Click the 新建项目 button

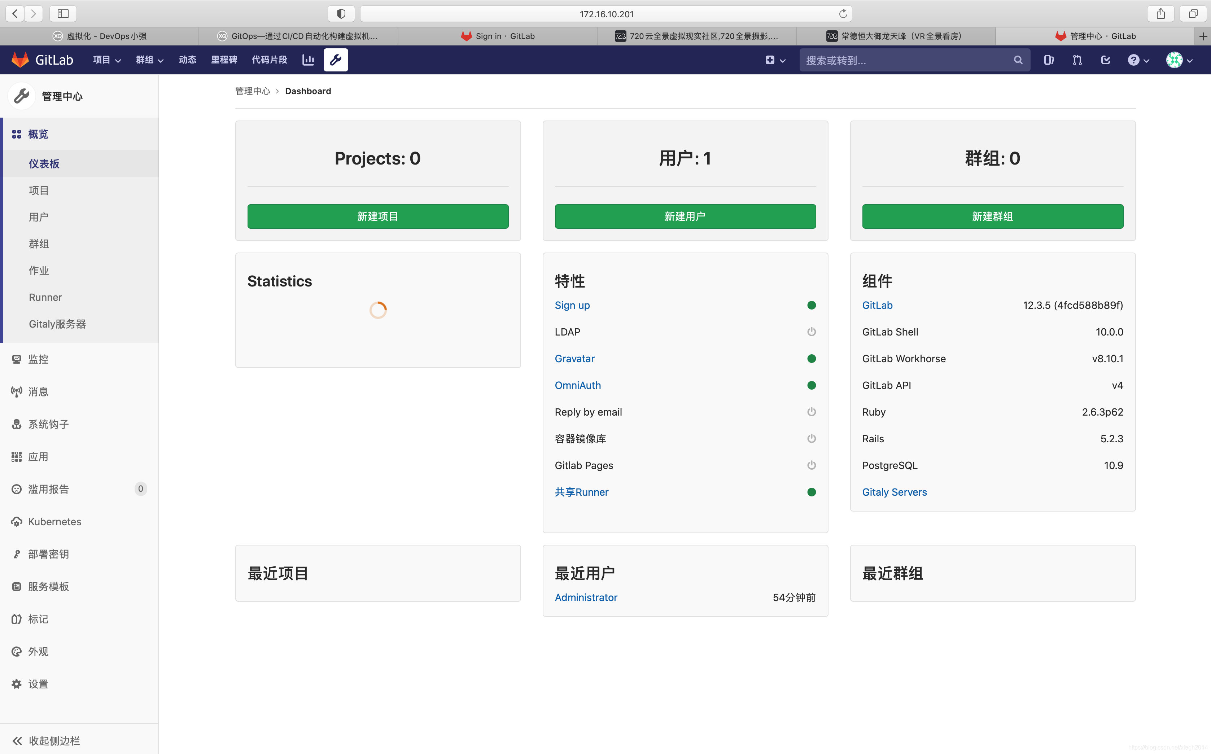[377, 216]
